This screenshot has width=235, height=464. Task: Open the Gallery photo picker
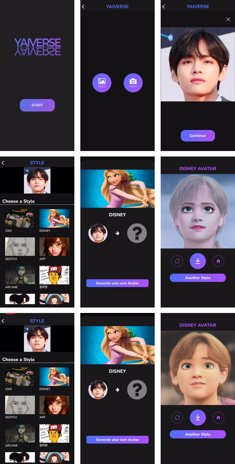pos(102,83)
